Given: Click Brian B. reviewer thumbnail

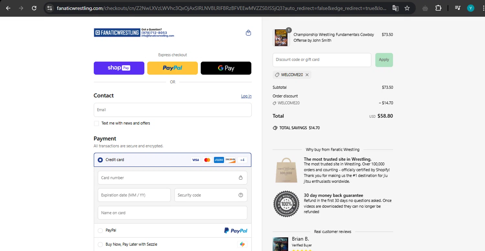Looking at the screenshot, I should pos(281,244).
